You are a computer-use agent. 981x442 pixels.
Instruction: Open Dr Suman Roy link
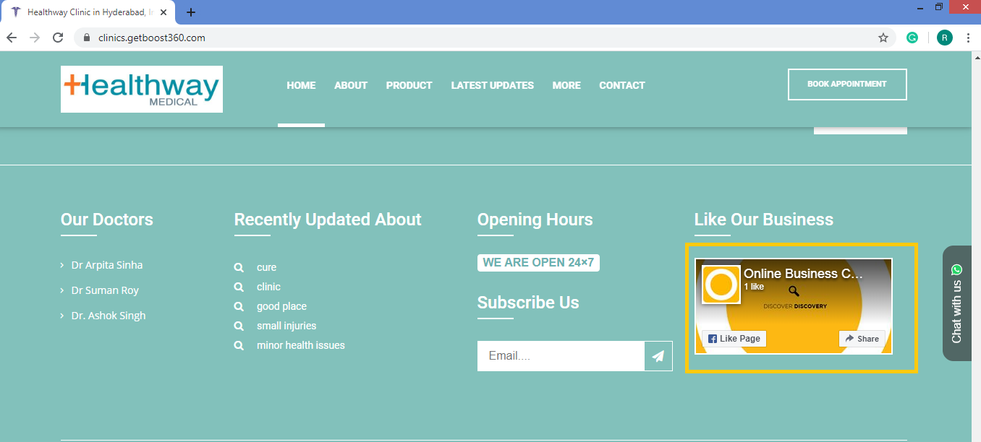[105, 290]
